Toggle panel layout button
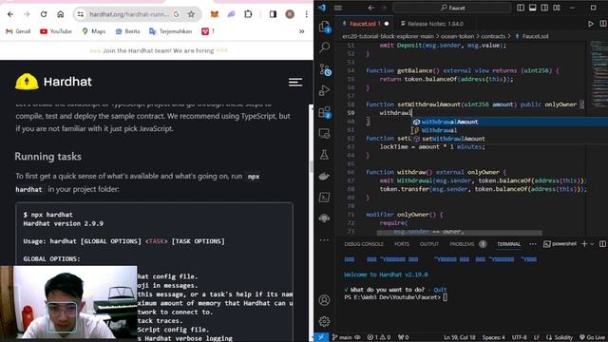 coord(533,8)
